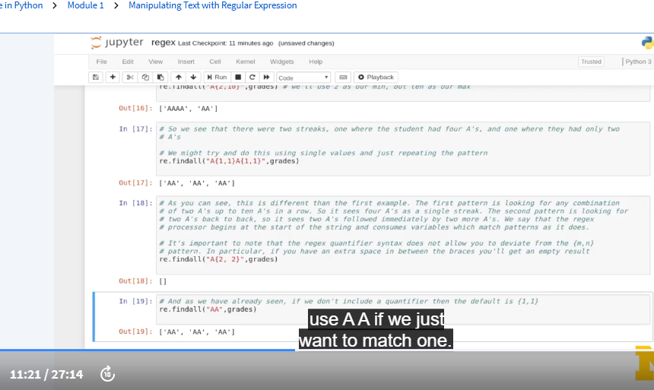Viewport: 654px width, 390px height.
Task: Click the Out[19] result text
Action: click(197, 332)
